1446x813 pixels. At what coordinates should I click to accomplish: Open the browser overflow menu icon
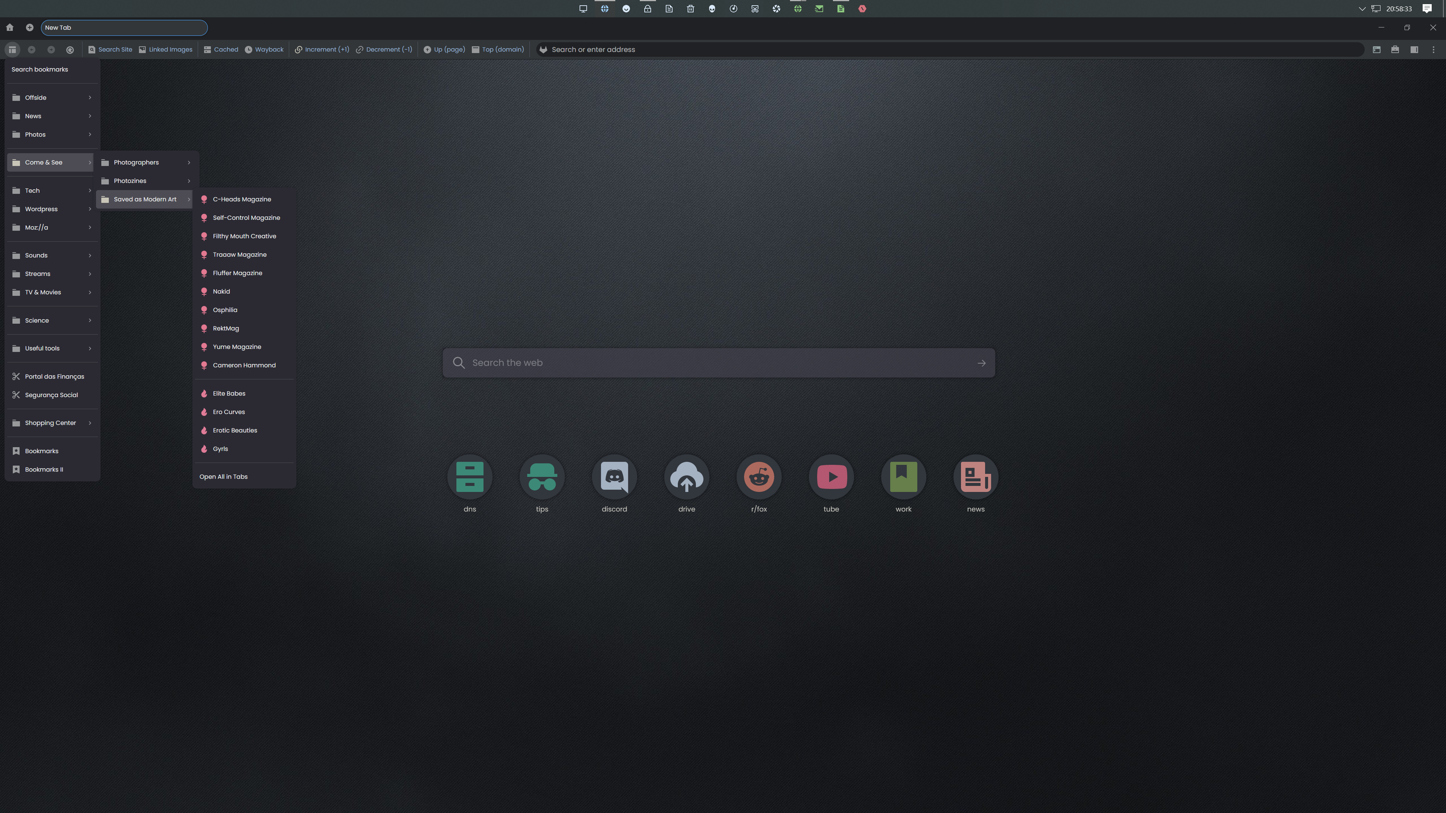[1433, 50]
